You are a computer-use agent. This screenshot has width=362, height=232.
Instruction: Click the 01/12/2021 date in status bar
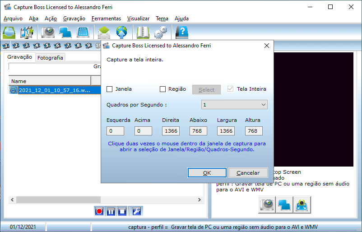pyautogui.click(x=23, y=227)
